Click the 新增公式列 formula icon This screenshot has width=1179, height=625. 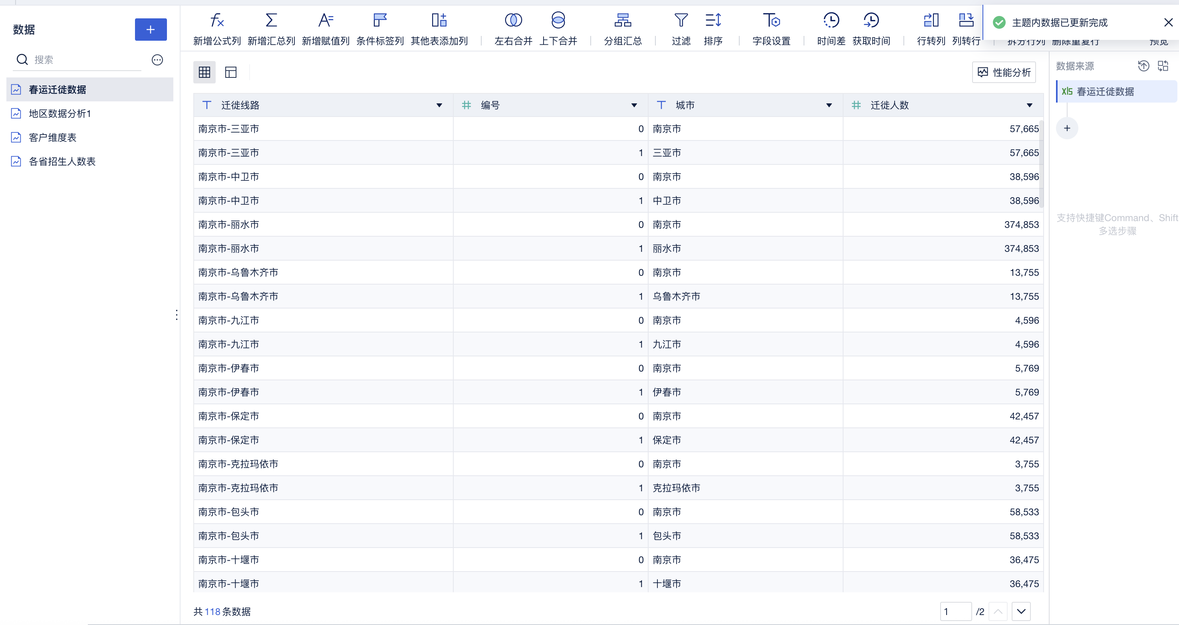[x=217, y=21]
